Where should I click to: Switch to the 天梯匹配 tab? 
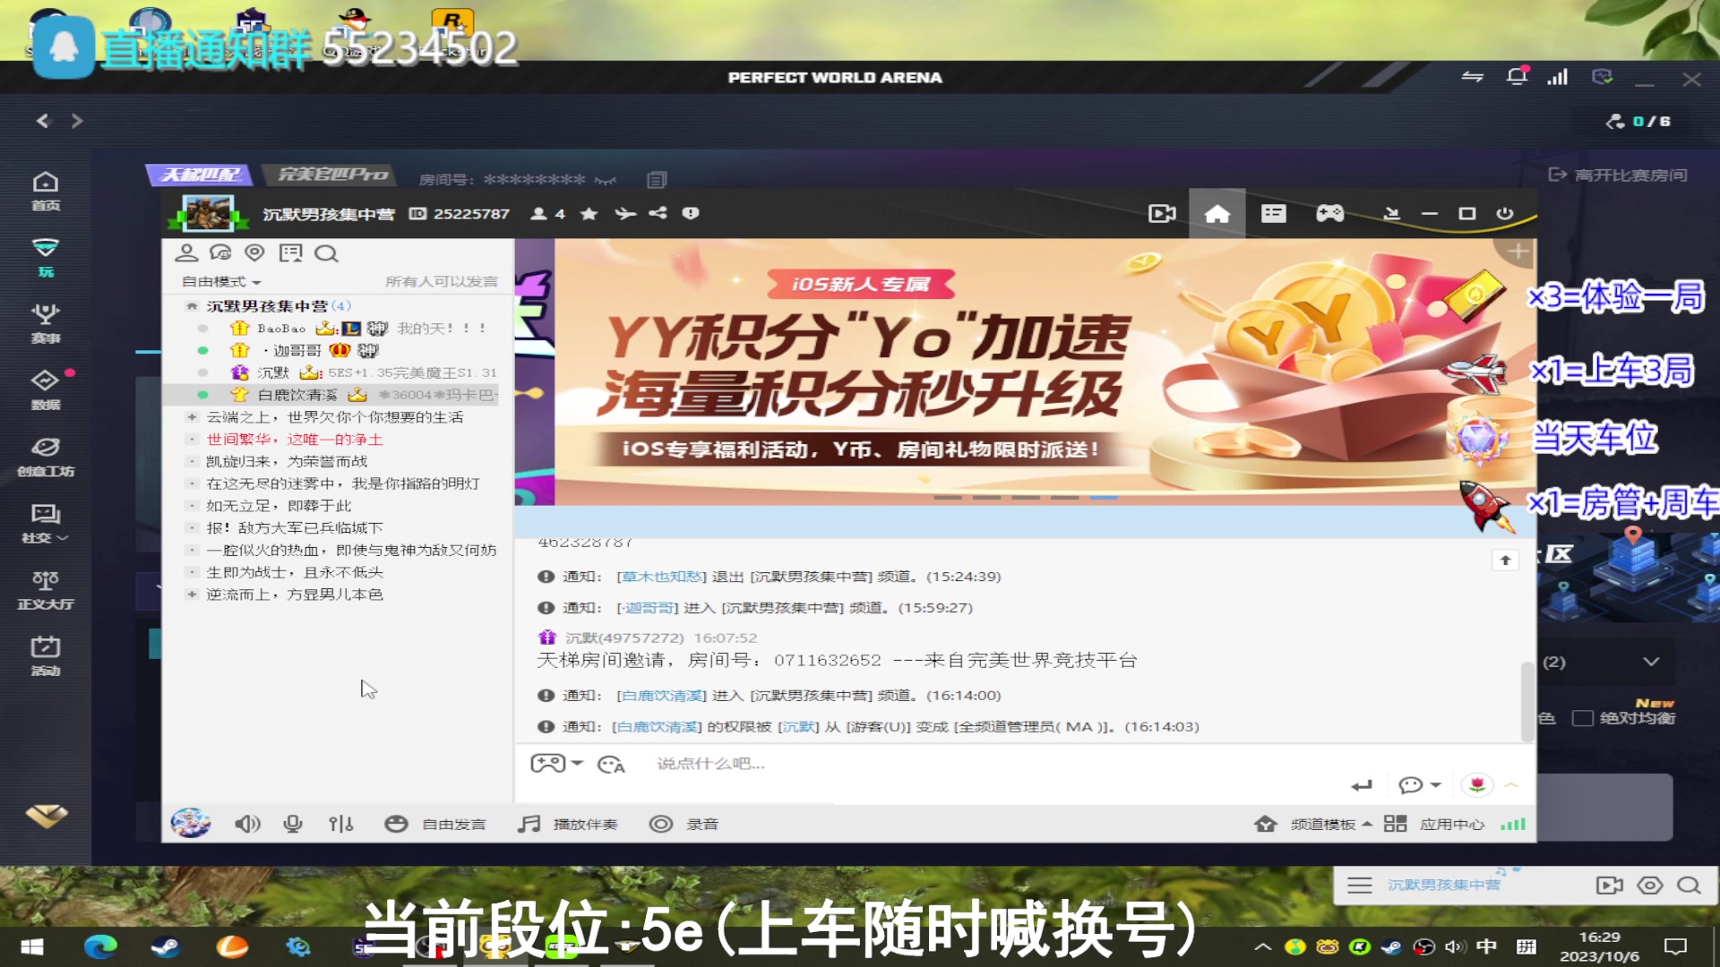[x=201, y=175]
